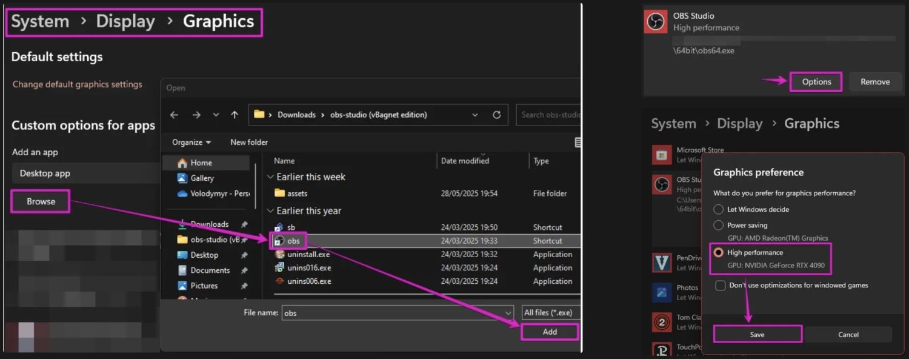The width and height of the screenshot is (909, 359).
Task: Select the sb shortcut icon
Action: tap(279, 227)
